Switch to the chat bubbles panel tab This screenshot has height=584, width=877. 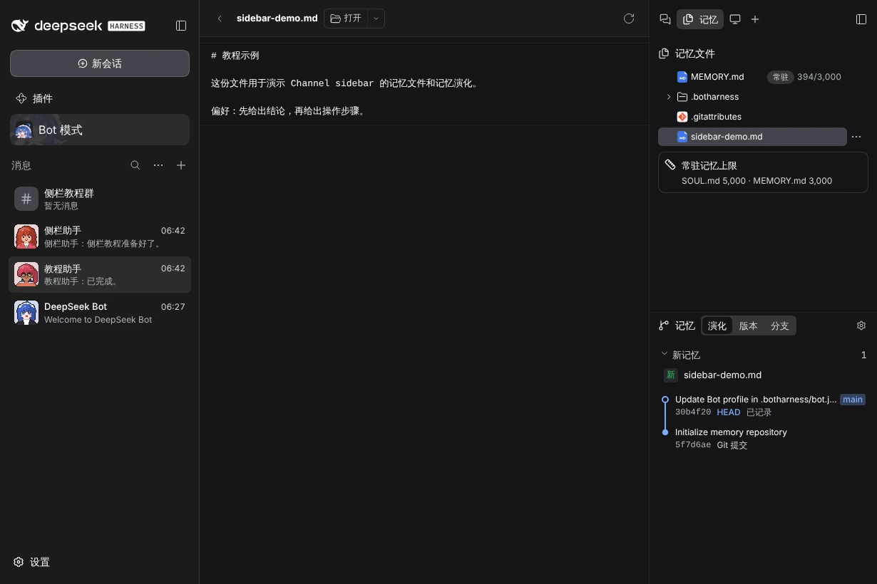(665, 19)
